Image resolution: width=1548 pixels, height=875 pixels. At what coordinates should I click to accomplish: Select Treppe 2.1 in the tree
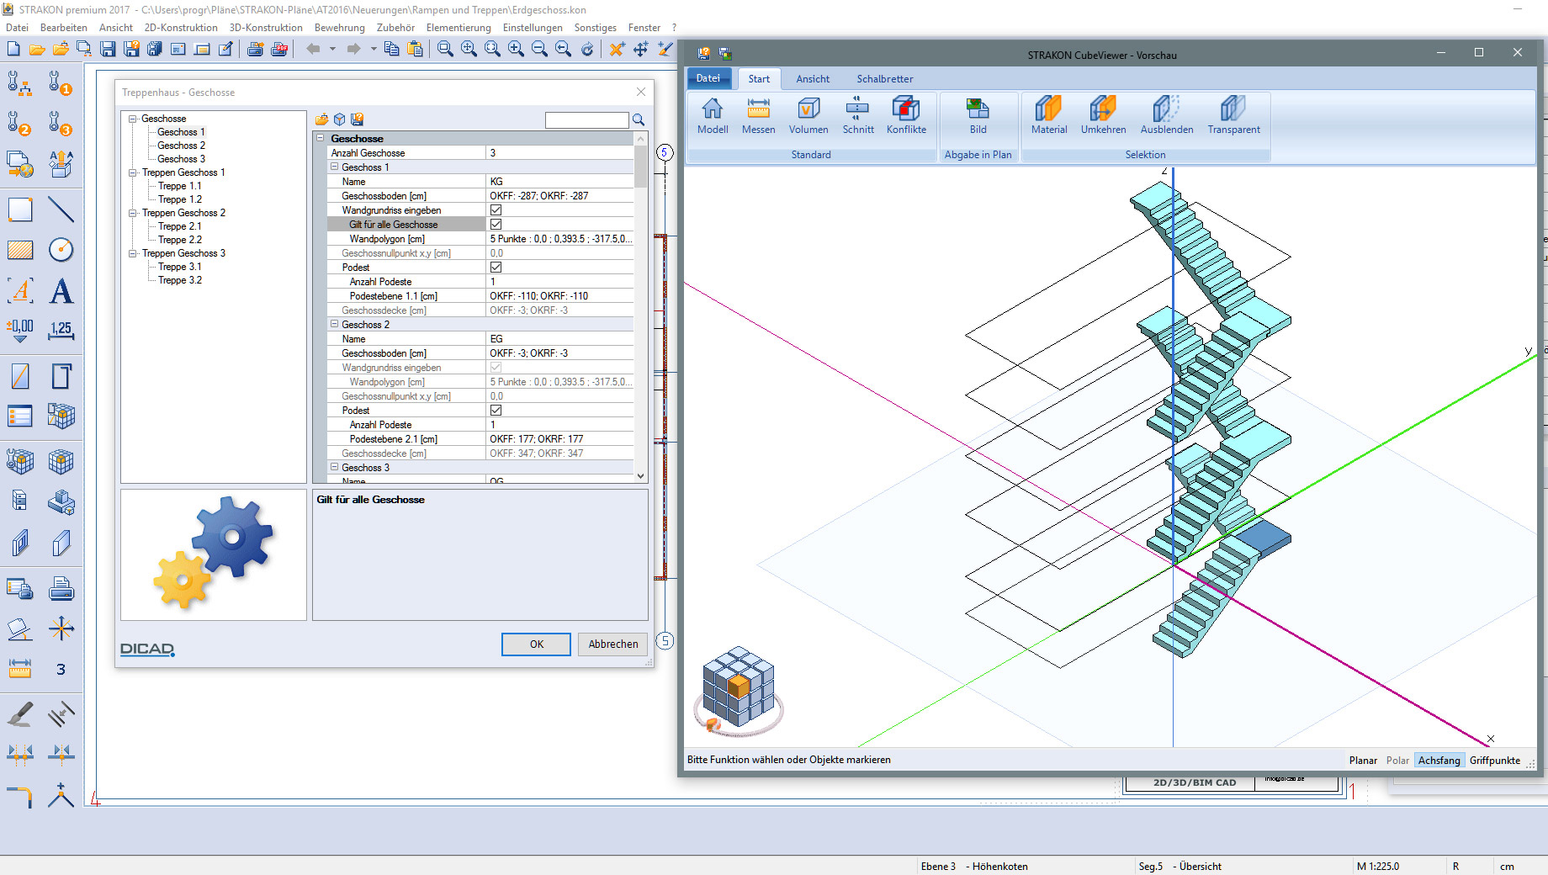[179, 226]
